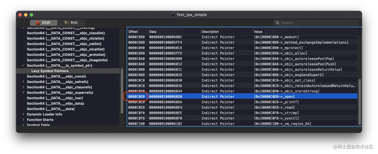Select Section64 (__DATA,__objc_superrefs) item
378x154 pixels.
click(60, 93)
